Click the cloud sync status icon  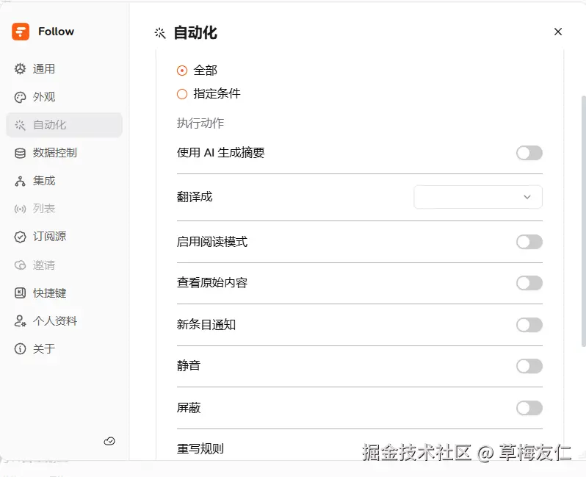coord(109,441)
